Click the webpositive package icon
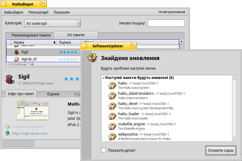 pyautogui.click(x=112, y=136)
